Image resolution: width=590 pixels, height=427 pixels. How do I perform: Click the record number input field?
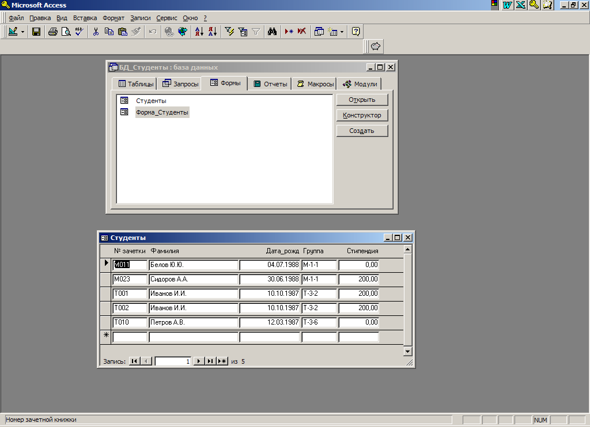[173, 361]
